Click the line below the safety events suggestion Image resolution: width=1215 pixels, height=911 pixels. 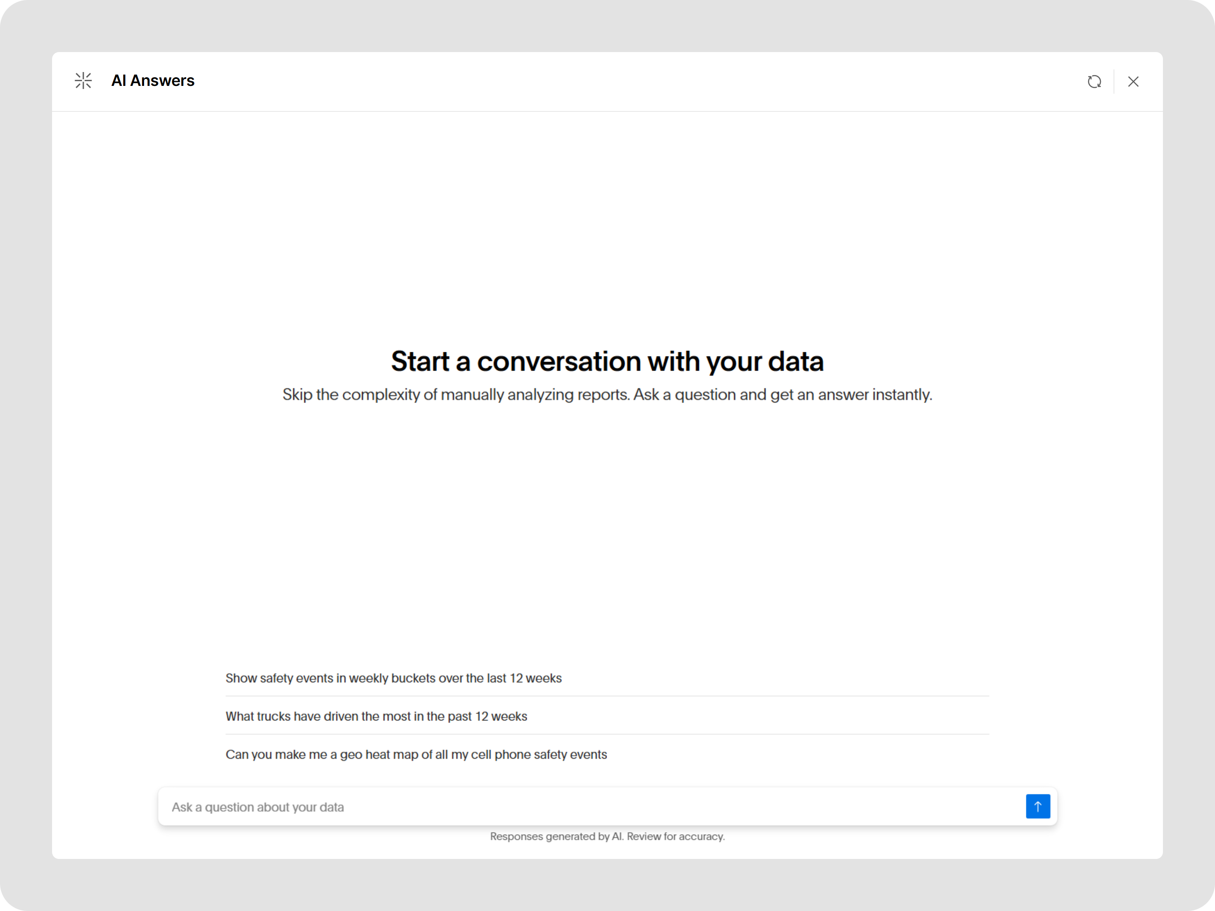(607, 696)
